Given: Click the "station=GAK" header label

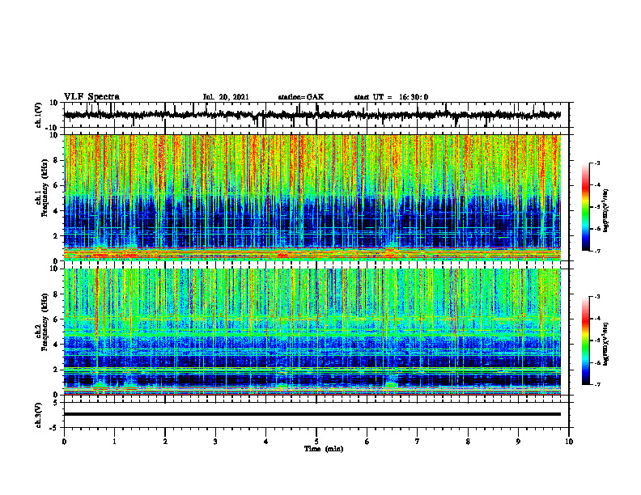Looking at the screenshot, I should [301, 97].
